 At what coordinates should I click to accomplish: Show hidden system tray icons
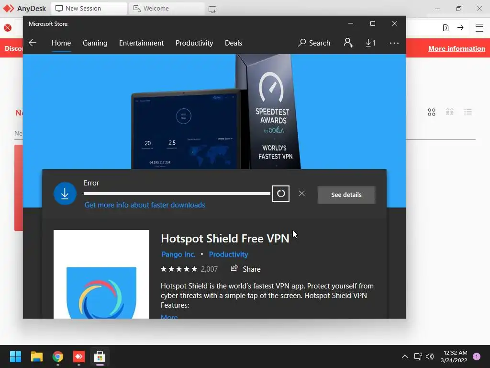click(x=405, y=356)
